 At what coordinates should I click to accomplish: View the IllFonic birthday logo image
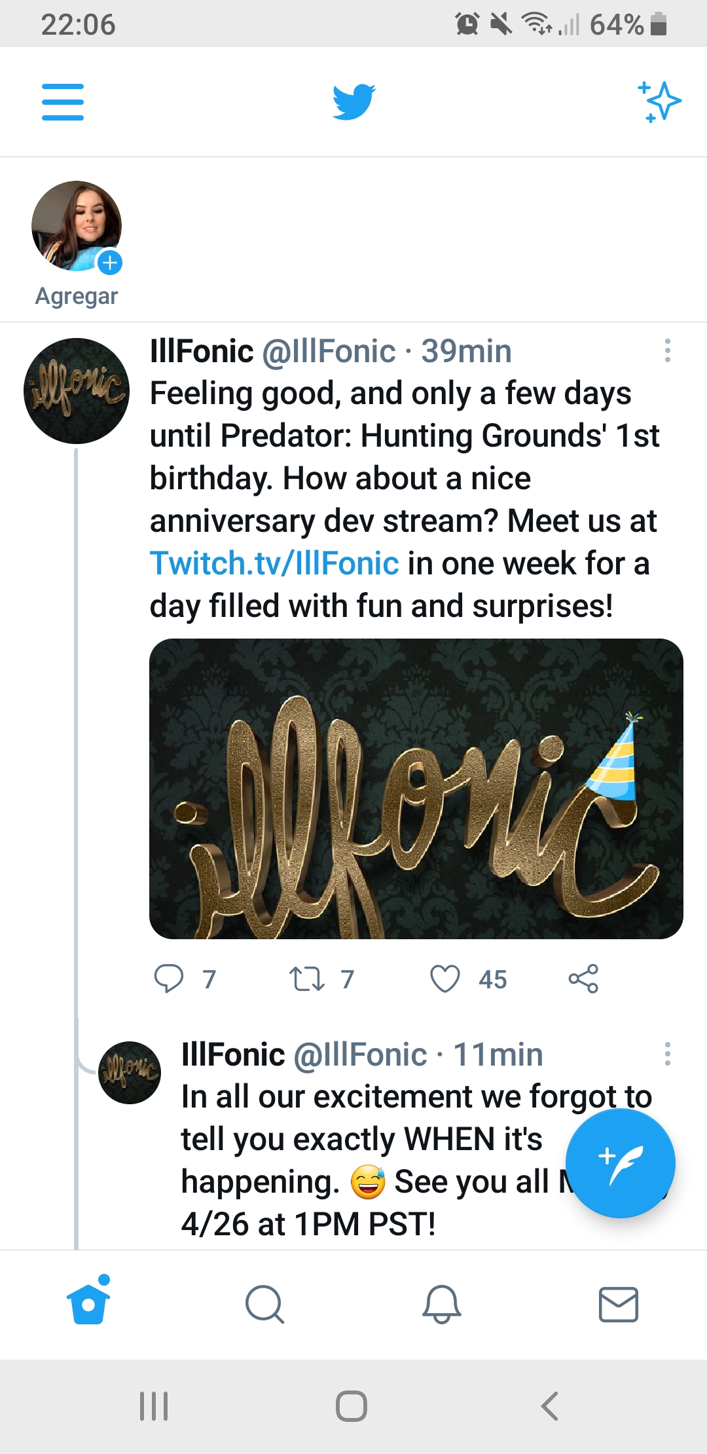pos(416,789)
